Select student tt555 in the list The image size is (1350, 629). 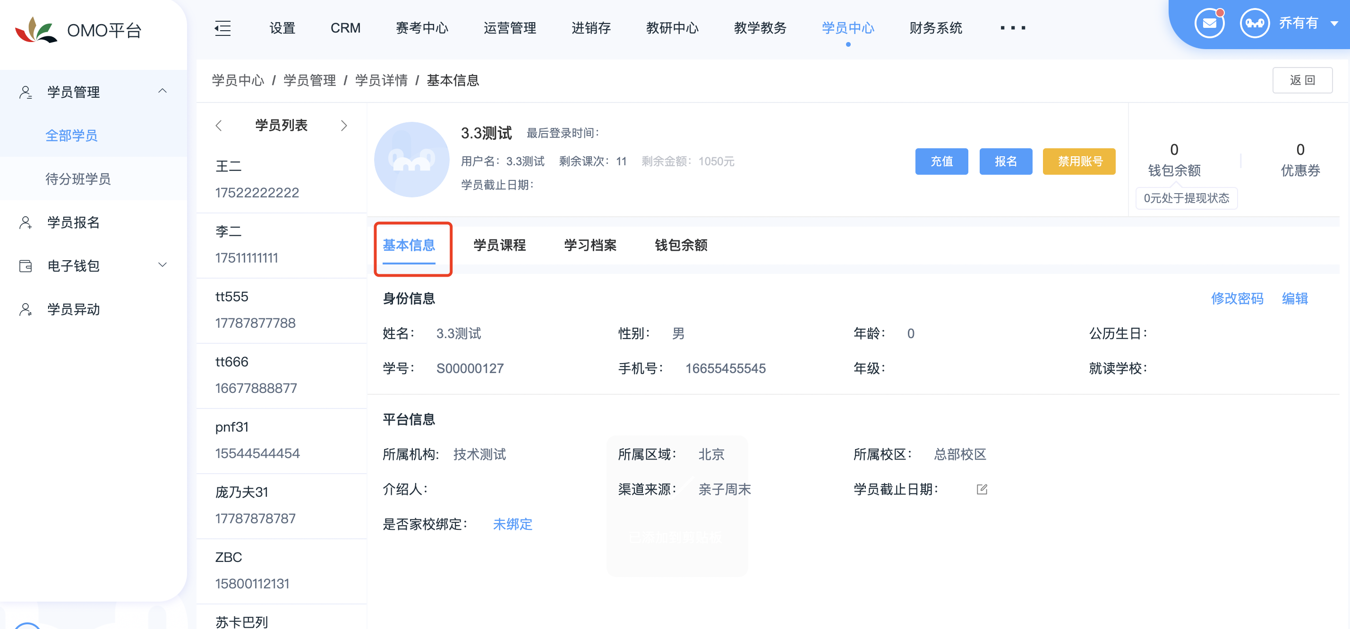(282, 310)
